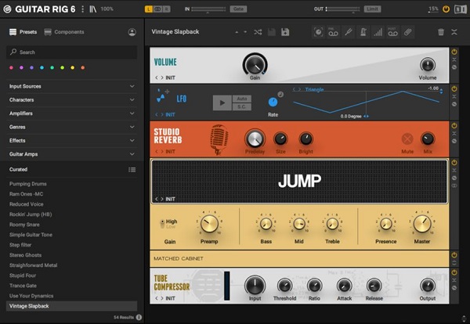Show the Pre tape deck
The image size is (470, 324).
point(333,32)
